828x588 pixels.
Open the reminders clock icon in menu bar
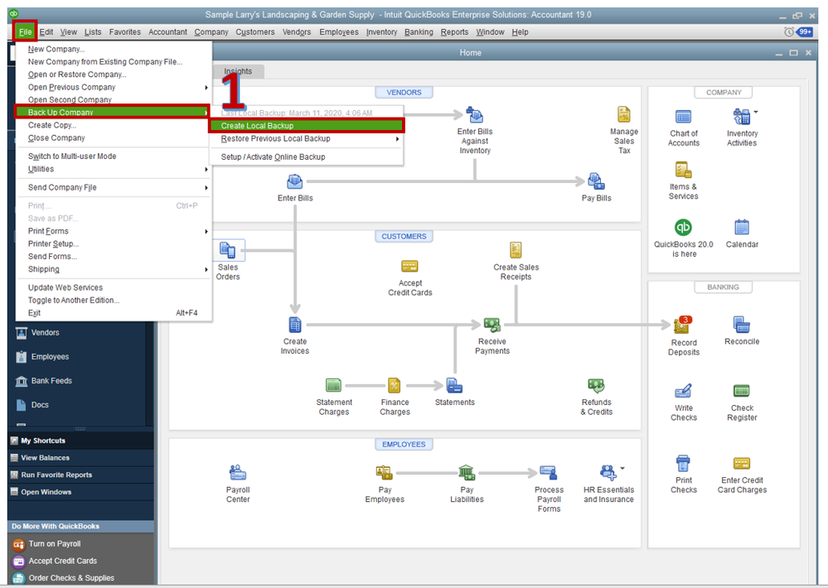(789, 31)
